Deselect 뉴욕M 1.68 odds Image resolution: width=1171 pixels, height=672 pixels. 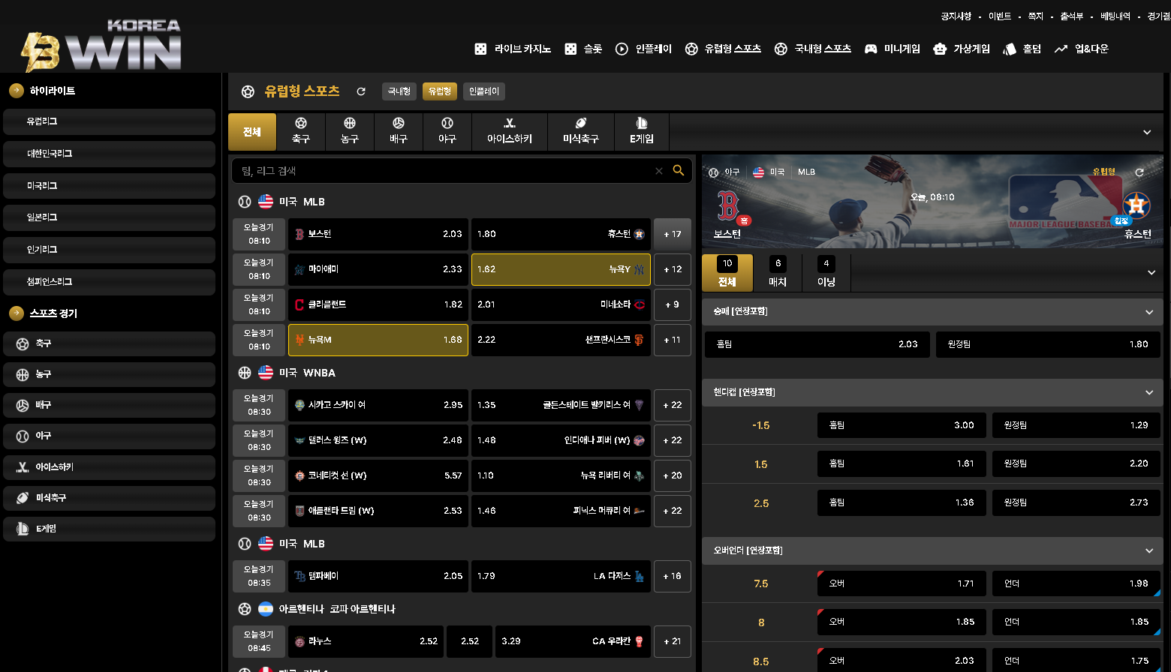tap(378, 340)
